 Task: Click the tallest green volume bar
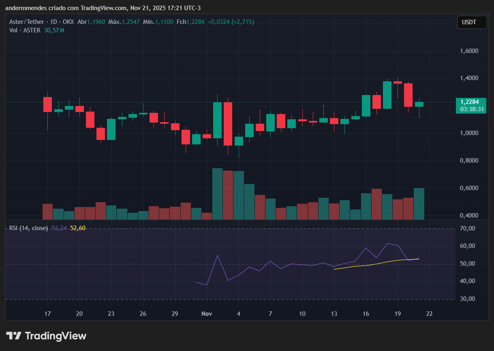tap(217, 193)
